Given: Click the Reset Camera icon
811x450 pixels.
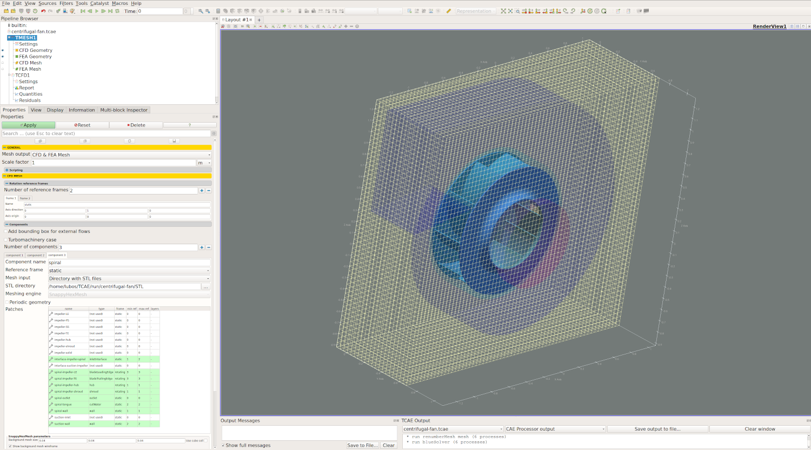Looking at the screenshot, I should point(503,11).
